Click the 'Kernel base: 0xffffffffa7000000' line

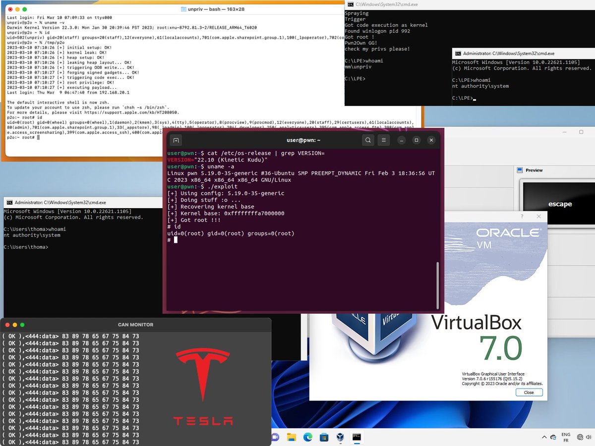point(226,213)
